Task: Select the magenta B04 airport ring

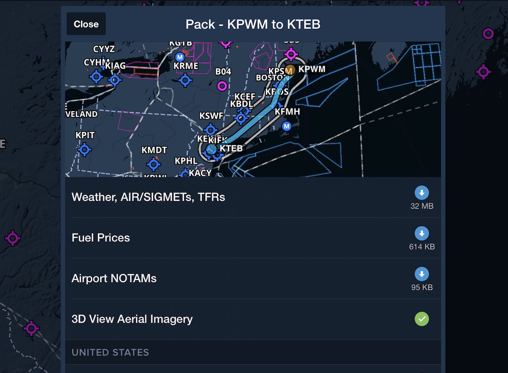Action: (222, 86)
